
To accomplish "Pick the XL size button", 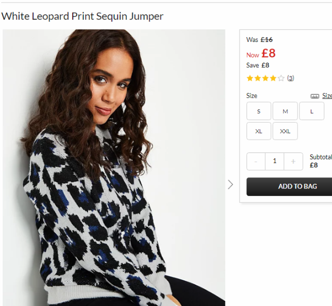I will pos(259,131).
